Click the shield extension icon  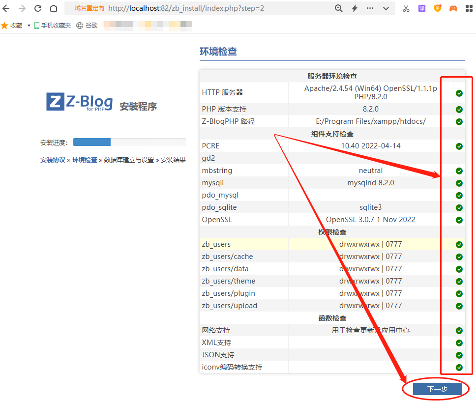click(x=437, y=8)
